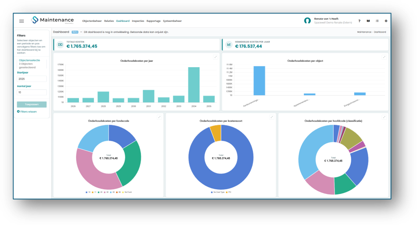The image size is (417, 225).
Task: Open the Systeembeheer menu
Action: point(172,21)
